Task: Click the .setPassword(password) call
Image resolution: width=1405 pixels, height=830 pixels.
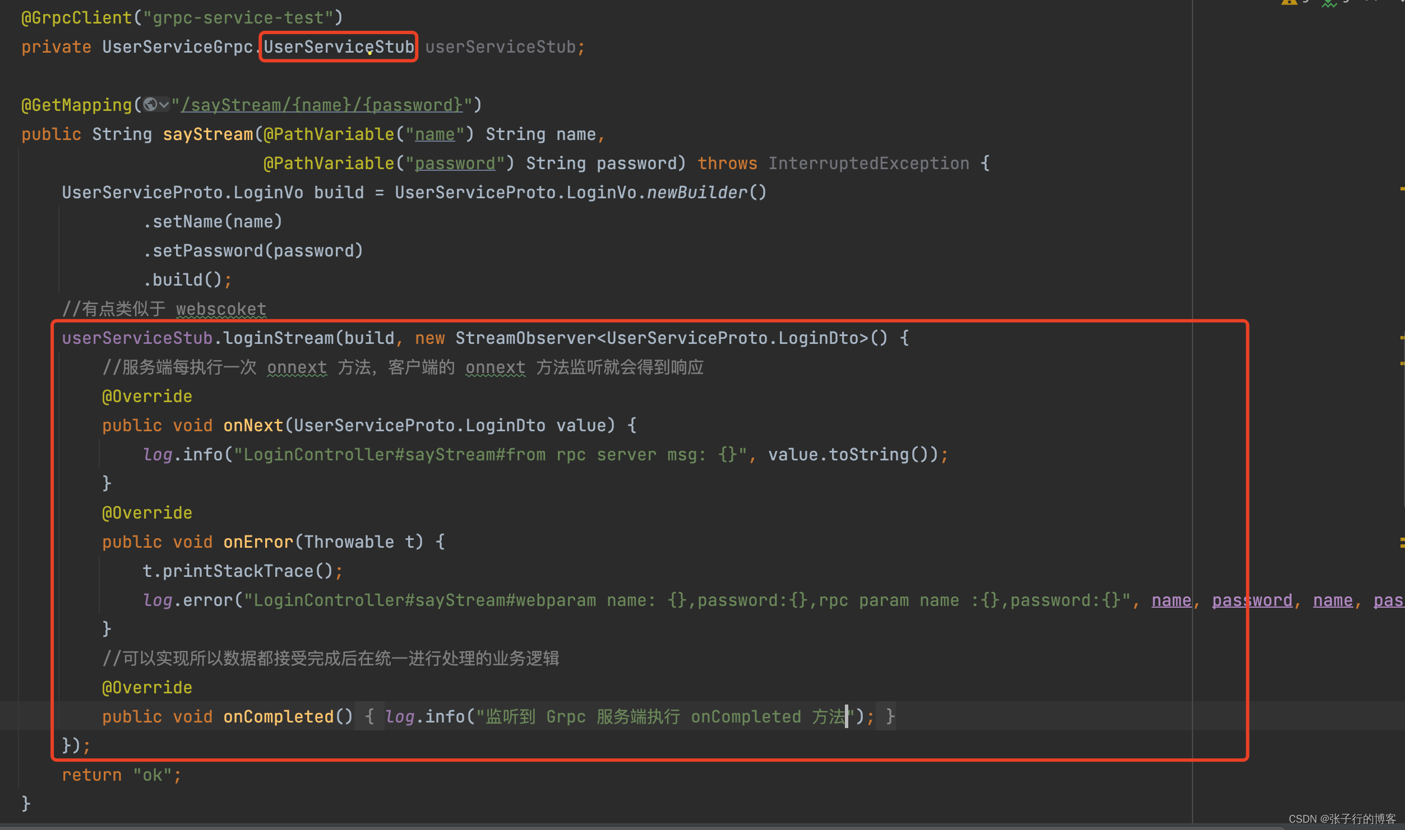Action: [x=253, y=251]
